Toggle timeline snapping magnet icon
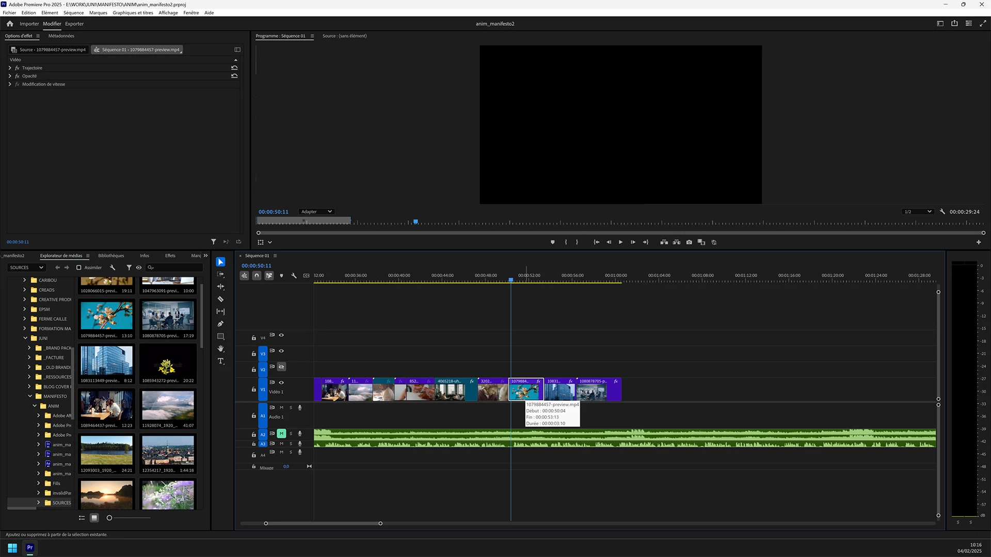 point(257,275)
